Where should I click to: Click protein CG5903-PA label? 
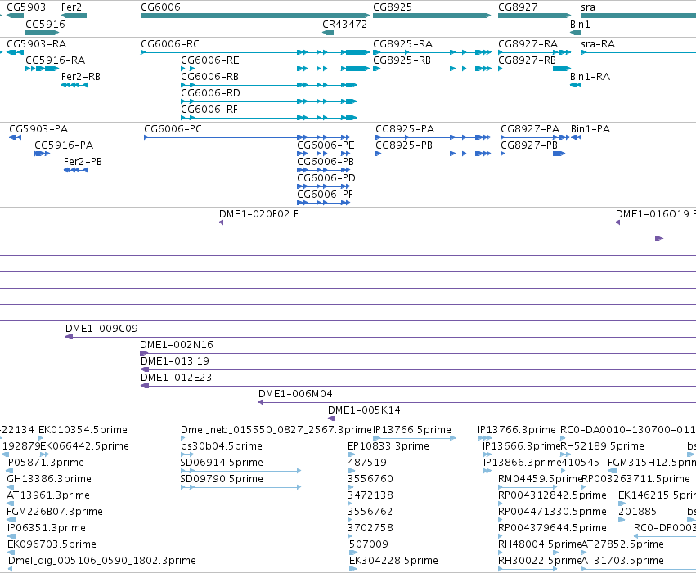click(x=38, y=129)
